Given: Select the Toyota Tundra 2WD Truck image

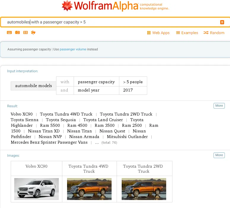Looking at the screenshot, I should 144,189.
